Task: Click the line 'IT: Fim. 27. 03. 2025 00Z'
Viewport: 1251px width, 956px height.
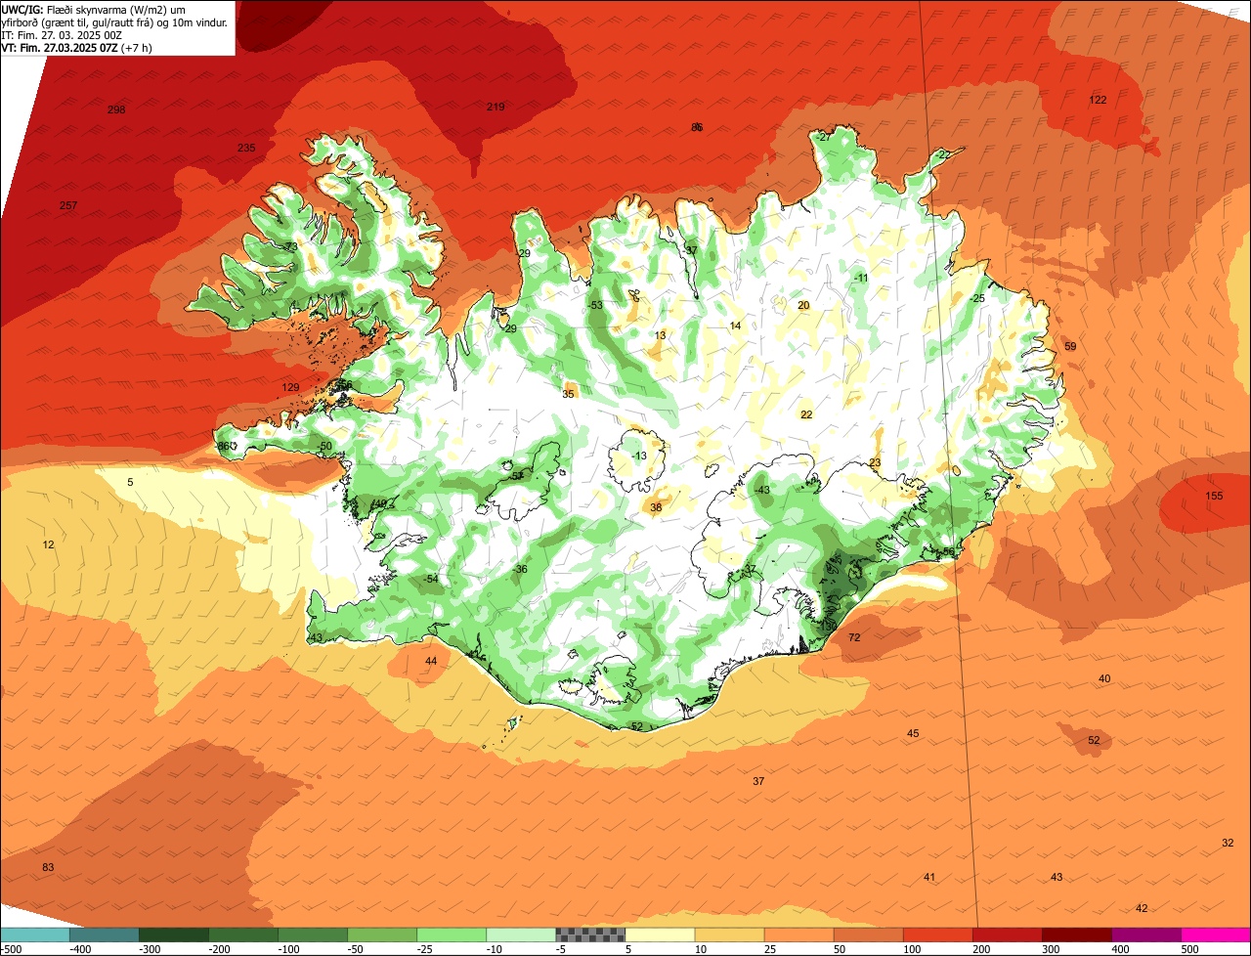Action: coord(62,34)
